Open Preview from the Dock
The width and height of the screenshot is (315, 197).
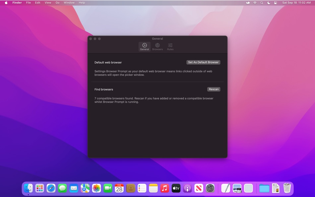point(237,188)
